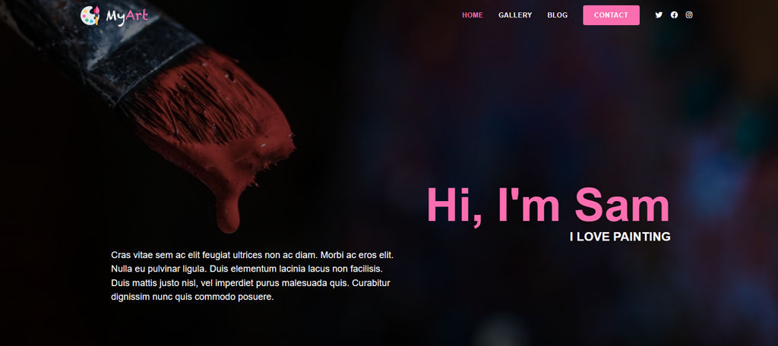Click the paint palette logo icon

point(90,15)
